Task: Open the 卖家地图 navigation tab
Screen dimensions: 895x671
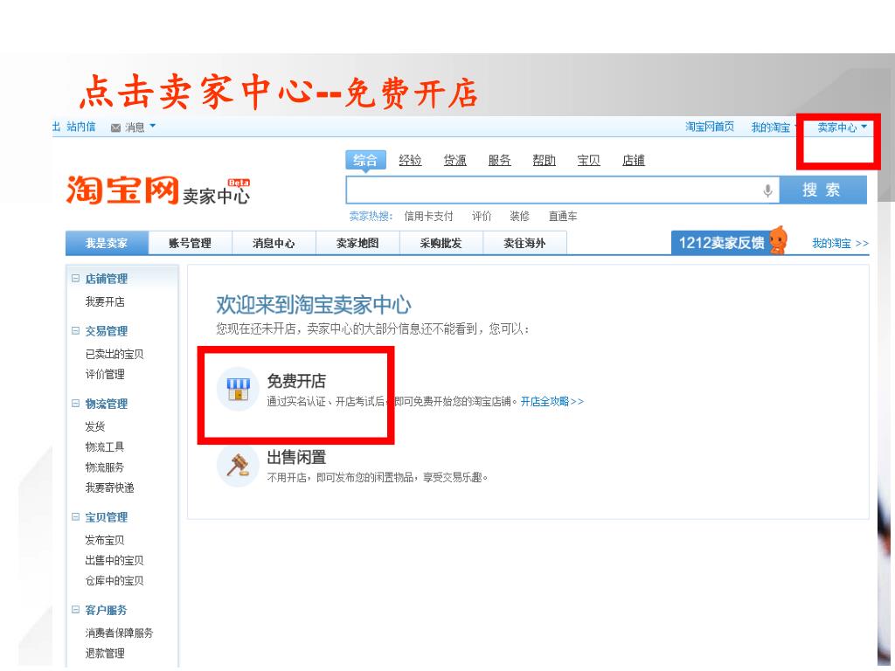Action: (x=357, y=243)
